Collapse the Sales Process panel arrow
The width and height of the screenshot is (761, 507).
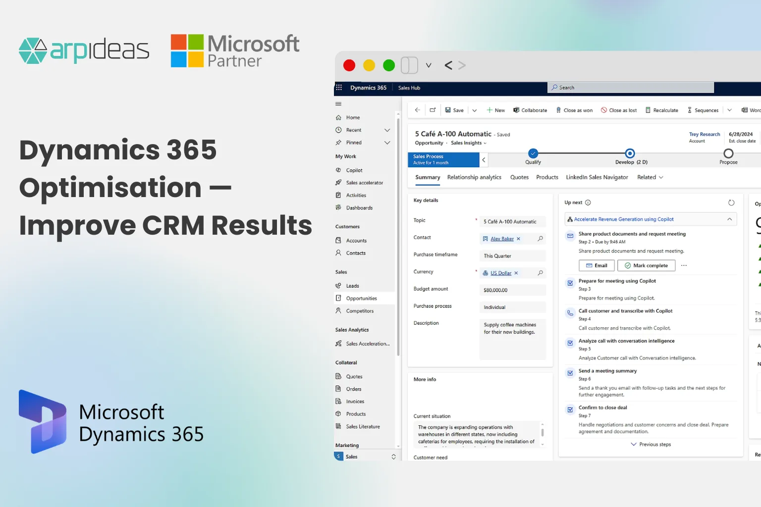click(484, 160)
